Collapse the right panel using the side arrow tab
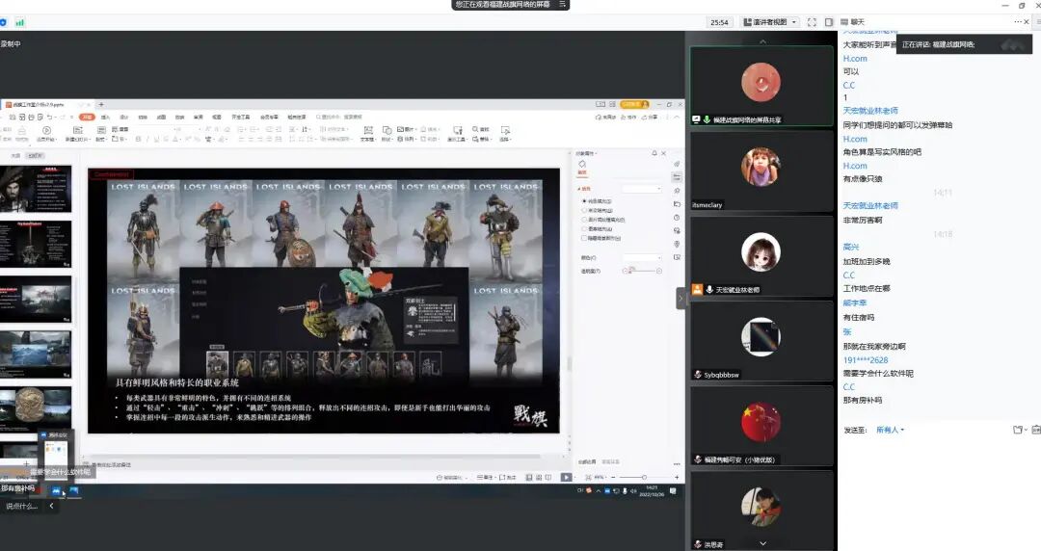Screen dimensions: 1041x551 681,299
